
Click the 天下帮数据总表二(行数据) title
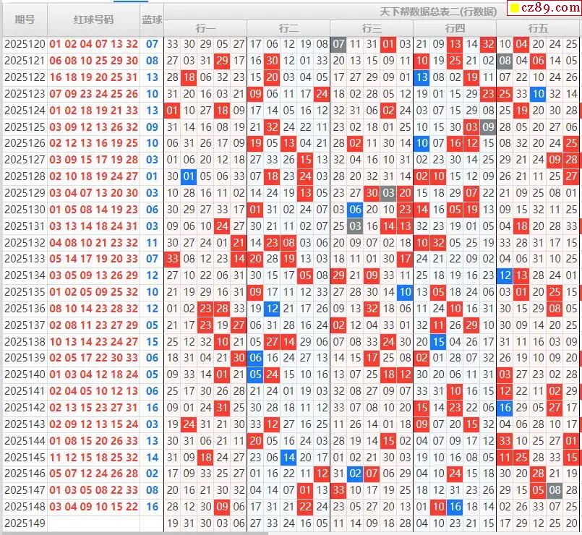click(x=438, y=12)
